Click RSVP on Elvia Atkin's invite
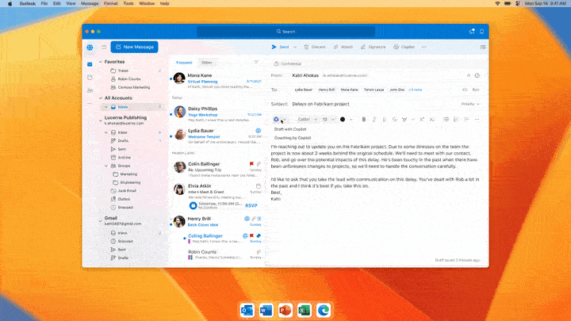 251,204
